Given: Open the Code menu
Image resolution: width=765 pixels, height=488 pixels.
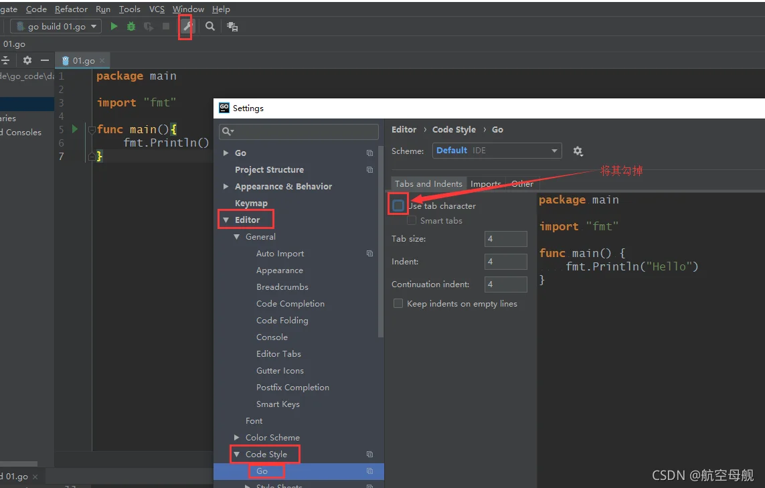Looking at the screenshot, I should tap(36, 9).
